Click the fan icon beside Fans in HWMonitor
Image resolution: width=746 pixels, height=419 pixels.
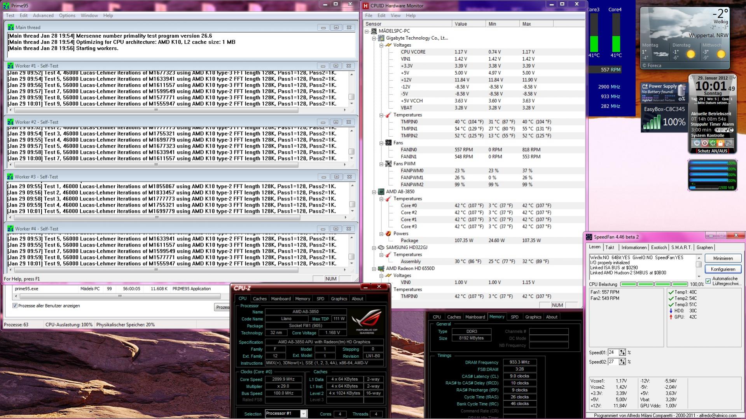388,143
